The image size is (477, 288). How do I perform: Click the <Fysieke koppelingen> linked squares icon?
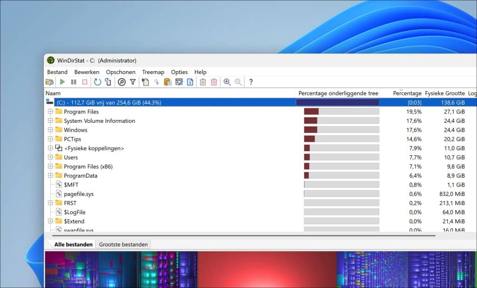[x=59, y=148]
